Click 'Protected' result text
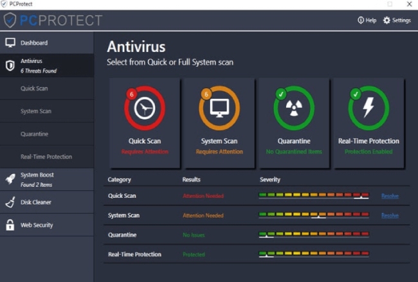 [x=194, y=254]
